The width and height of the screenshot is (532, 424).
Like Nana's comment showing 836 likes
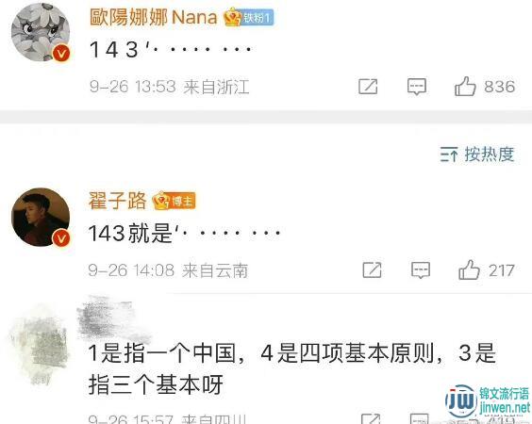[x=485, y=87]
